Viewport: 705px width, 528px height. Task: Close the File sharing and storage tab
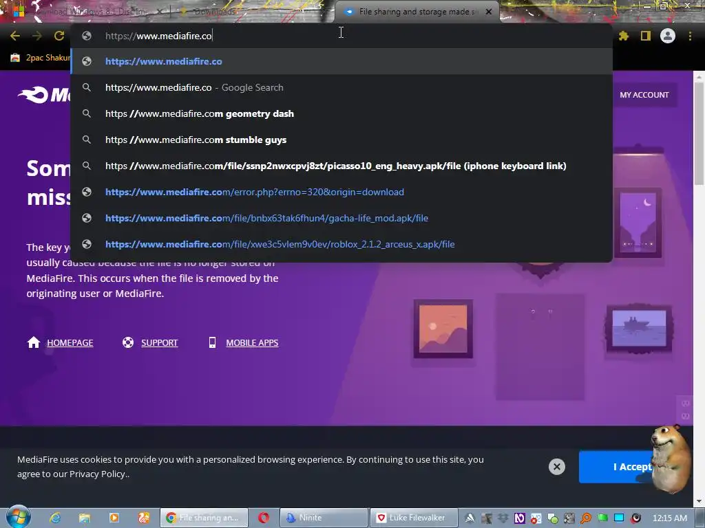[x=489, y=12]
